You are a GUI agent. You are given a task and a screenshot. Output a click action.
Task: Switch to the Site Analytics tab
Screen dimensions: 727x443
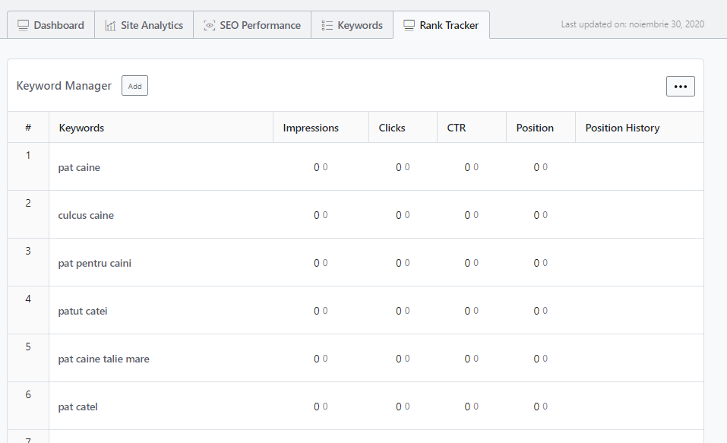(x=151, y=25)
